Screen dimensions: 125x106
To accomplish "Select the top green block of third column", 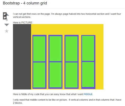I will coord(71,49).
